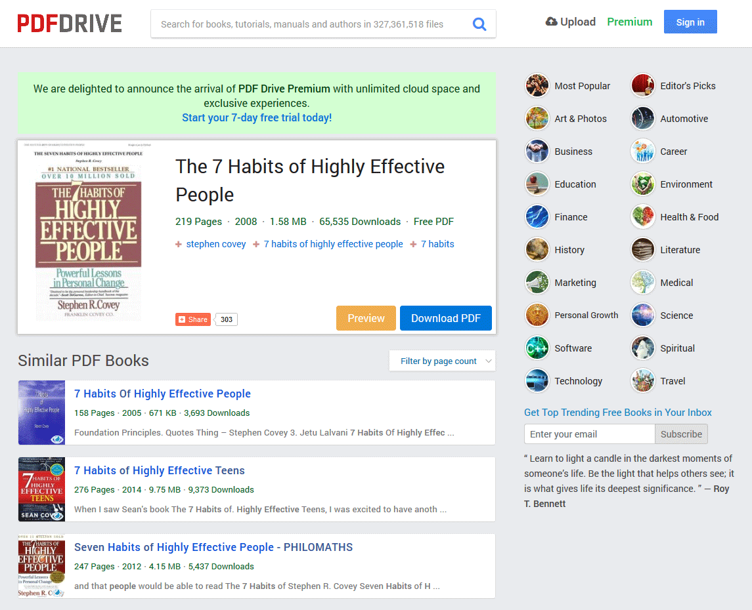Open the Personal Growth category icon
The image size is (752, 610).
(537, 315)
